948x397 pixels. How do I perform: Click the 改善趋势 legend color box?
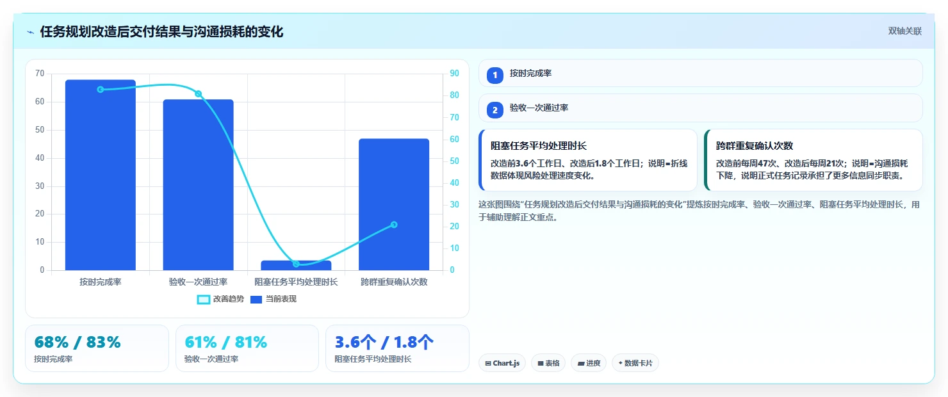coord(204,300)
